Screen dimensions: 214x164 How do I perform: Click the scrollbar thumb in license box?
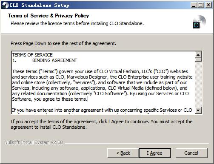198,59
